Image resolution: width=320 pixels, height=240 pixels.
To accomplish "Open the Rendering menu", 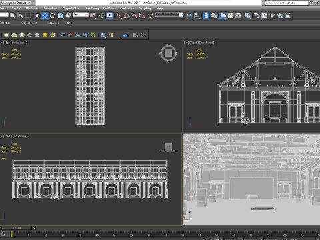I will pos(92,8).
